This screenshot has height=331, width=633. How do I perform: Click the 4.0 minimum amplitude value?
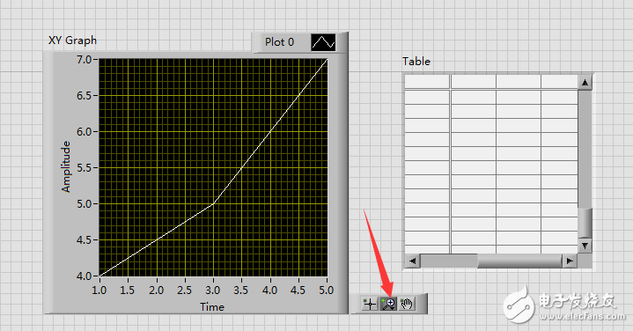pos(85,276)
